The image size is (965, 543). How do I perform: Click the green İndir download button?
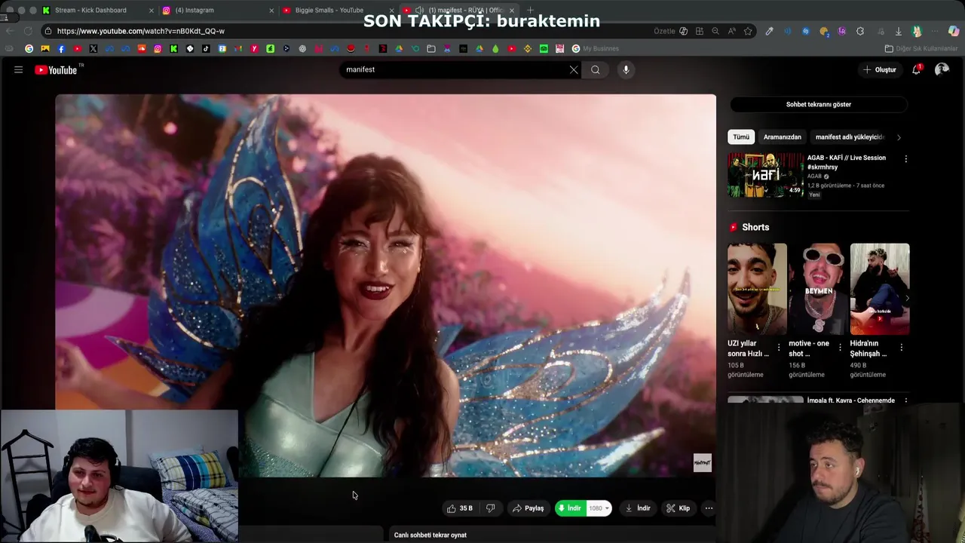coord(570,508)
